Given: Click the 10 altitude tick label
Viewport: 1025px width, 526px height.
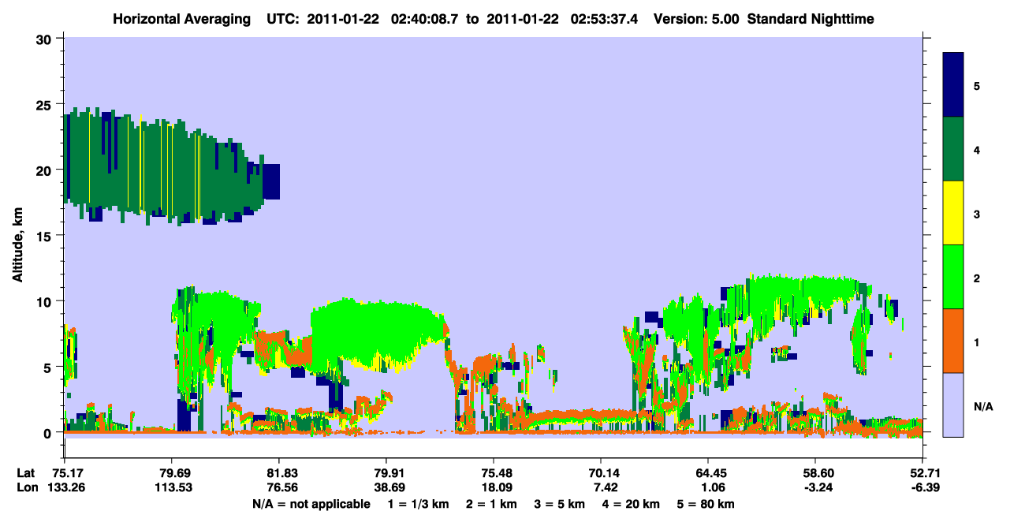Looking at the screenshot, I should tap(46, 301).
